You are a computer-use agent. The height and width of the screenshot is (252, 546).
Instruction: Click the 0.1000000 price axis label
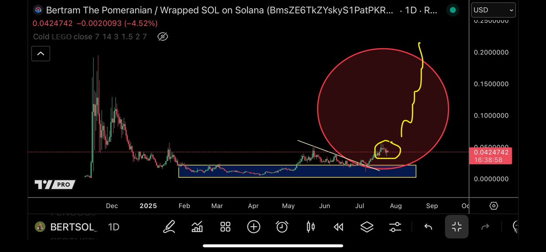tap(491, 116)
